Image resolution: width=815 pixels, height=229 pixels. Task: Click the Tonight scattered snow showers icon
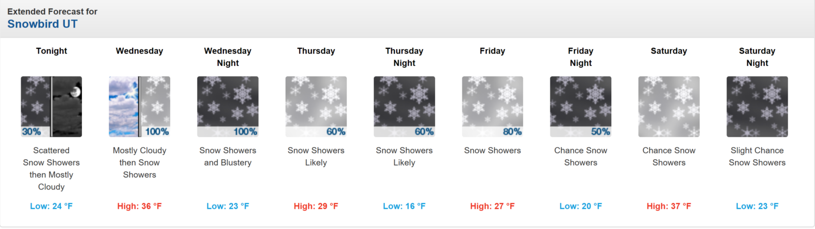click(x=52, y=107)
